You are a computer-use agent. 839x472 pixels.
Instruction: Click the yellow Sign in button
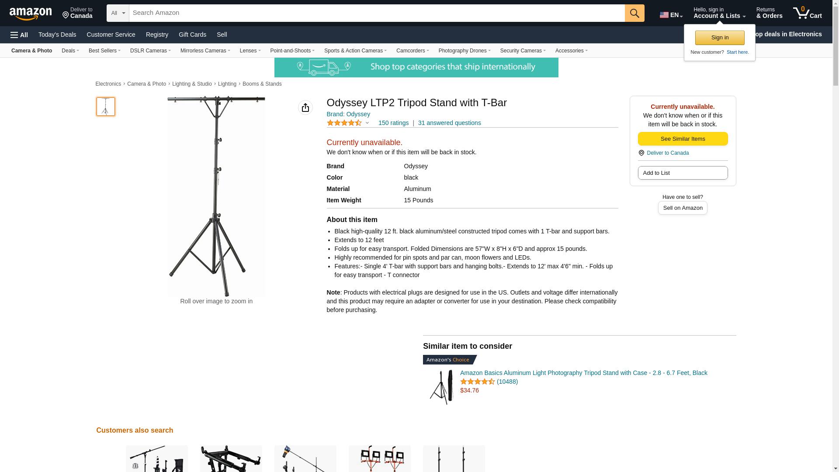[x=720, y=38]
